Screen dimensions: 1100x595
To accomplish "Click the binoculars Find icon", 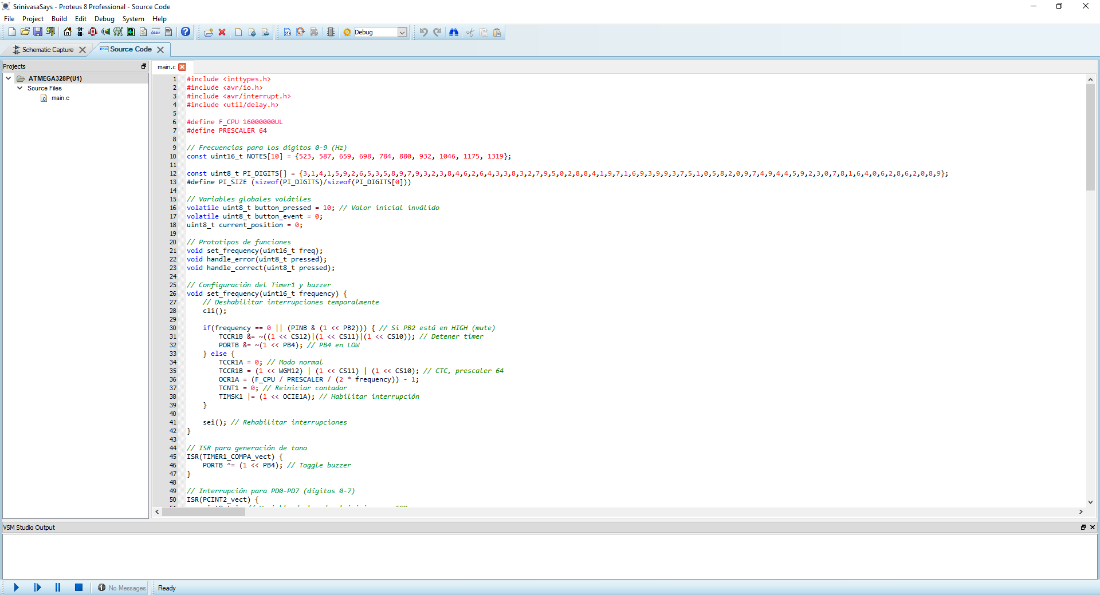I will 454,32.
